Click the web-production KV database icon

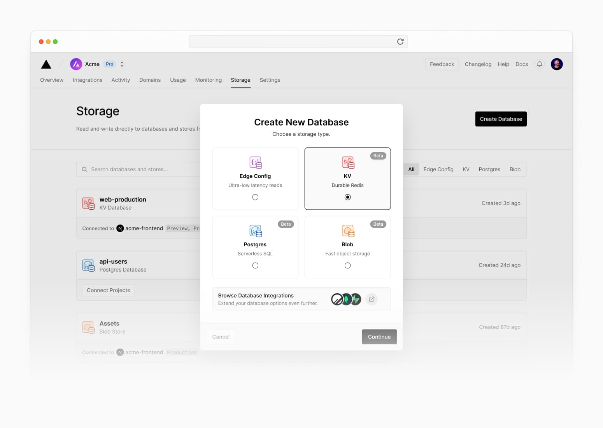coord(88,203)
